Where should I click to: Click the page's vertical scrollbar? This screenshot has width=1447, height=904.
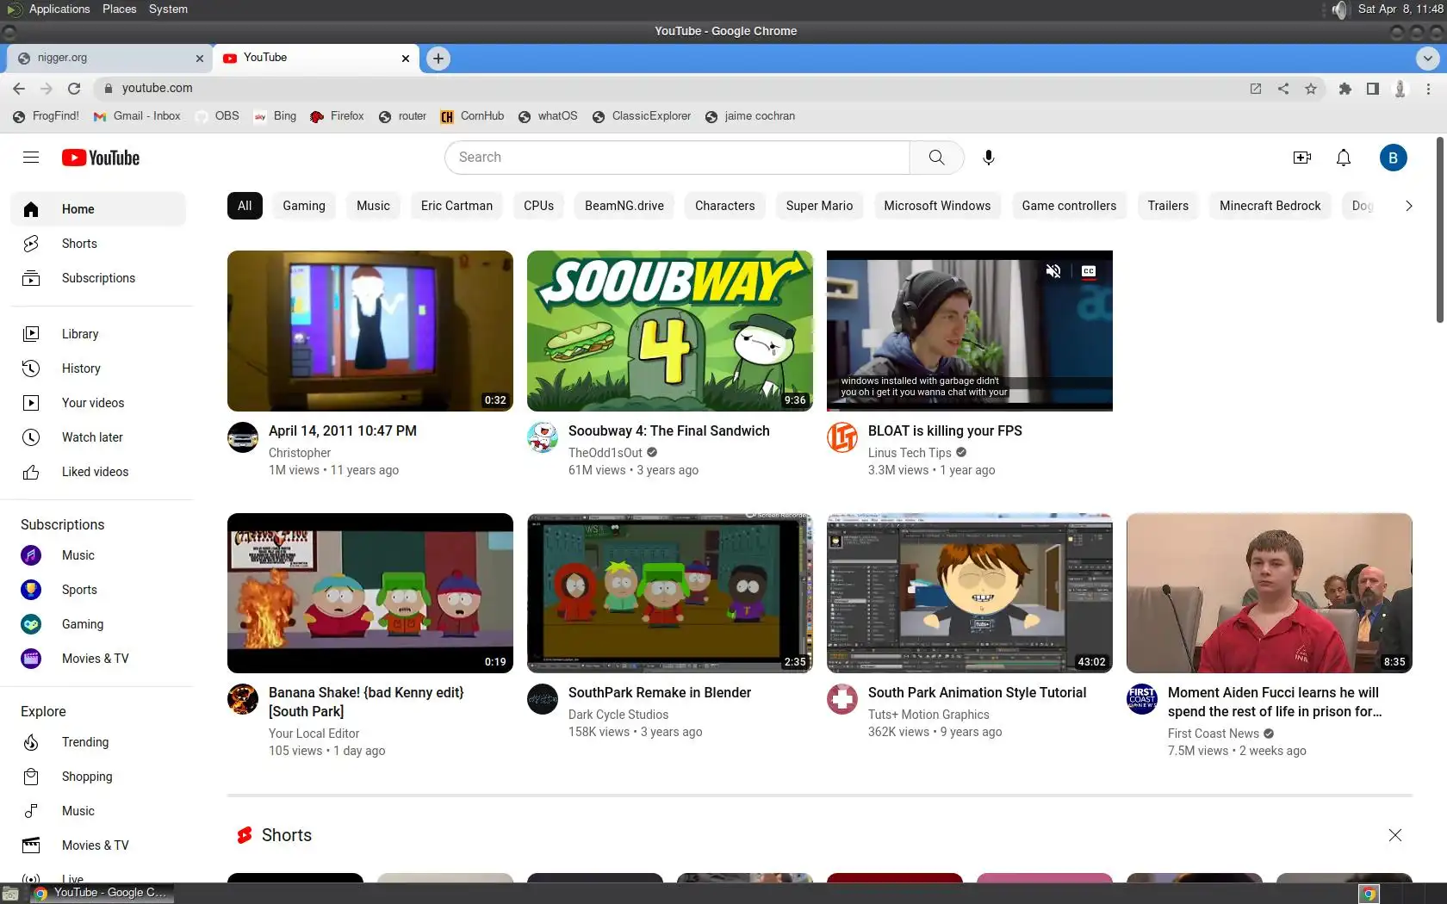1440,229
